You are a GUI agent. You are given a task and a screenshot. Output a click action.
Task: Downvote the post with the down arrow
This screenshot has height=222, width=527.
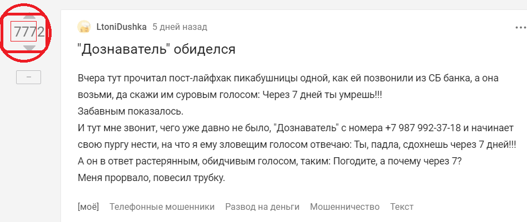click(29, 49)
